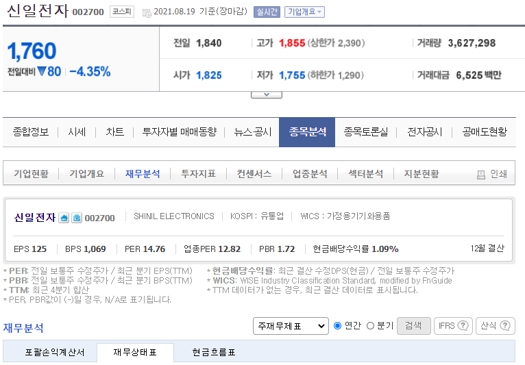Select the 종목분석 tab
Image resolution: width=525 pixels, height=365 pixels.
307,132
